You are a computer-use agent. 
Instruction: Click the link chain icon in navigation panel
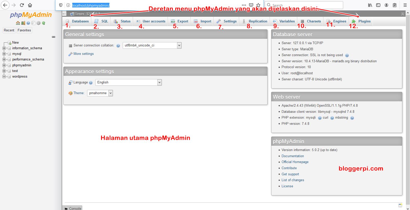pyautogui.click(x=54, y=37)
